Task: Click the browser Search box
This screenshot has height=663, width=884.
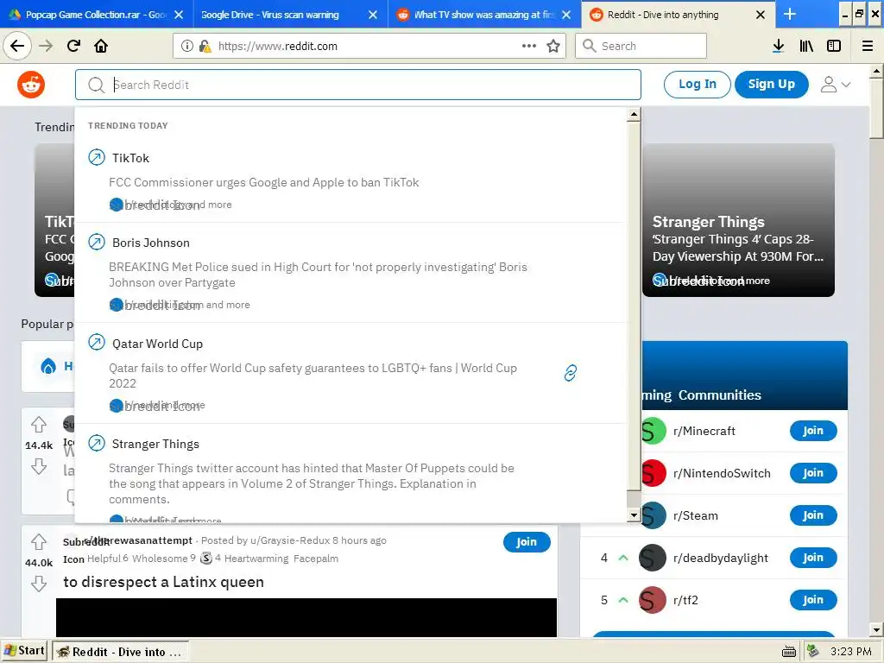Action: point(641,46)
